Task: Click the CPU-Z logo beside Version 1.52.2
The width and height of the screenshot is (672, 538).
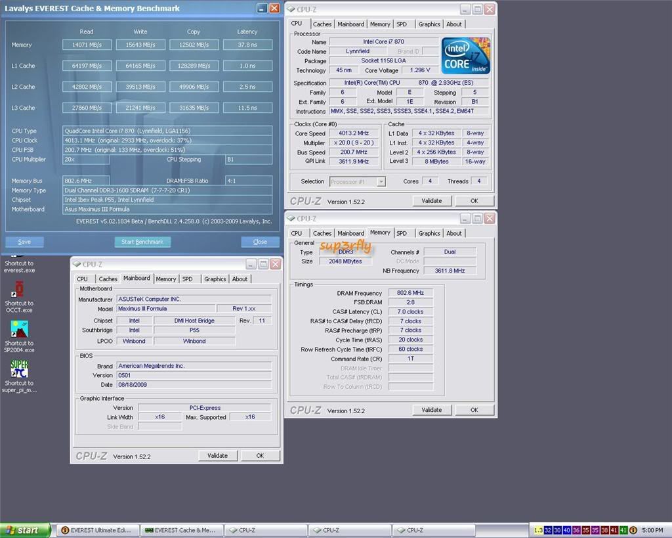Action: pyautogui.click(x=305, y=201)
